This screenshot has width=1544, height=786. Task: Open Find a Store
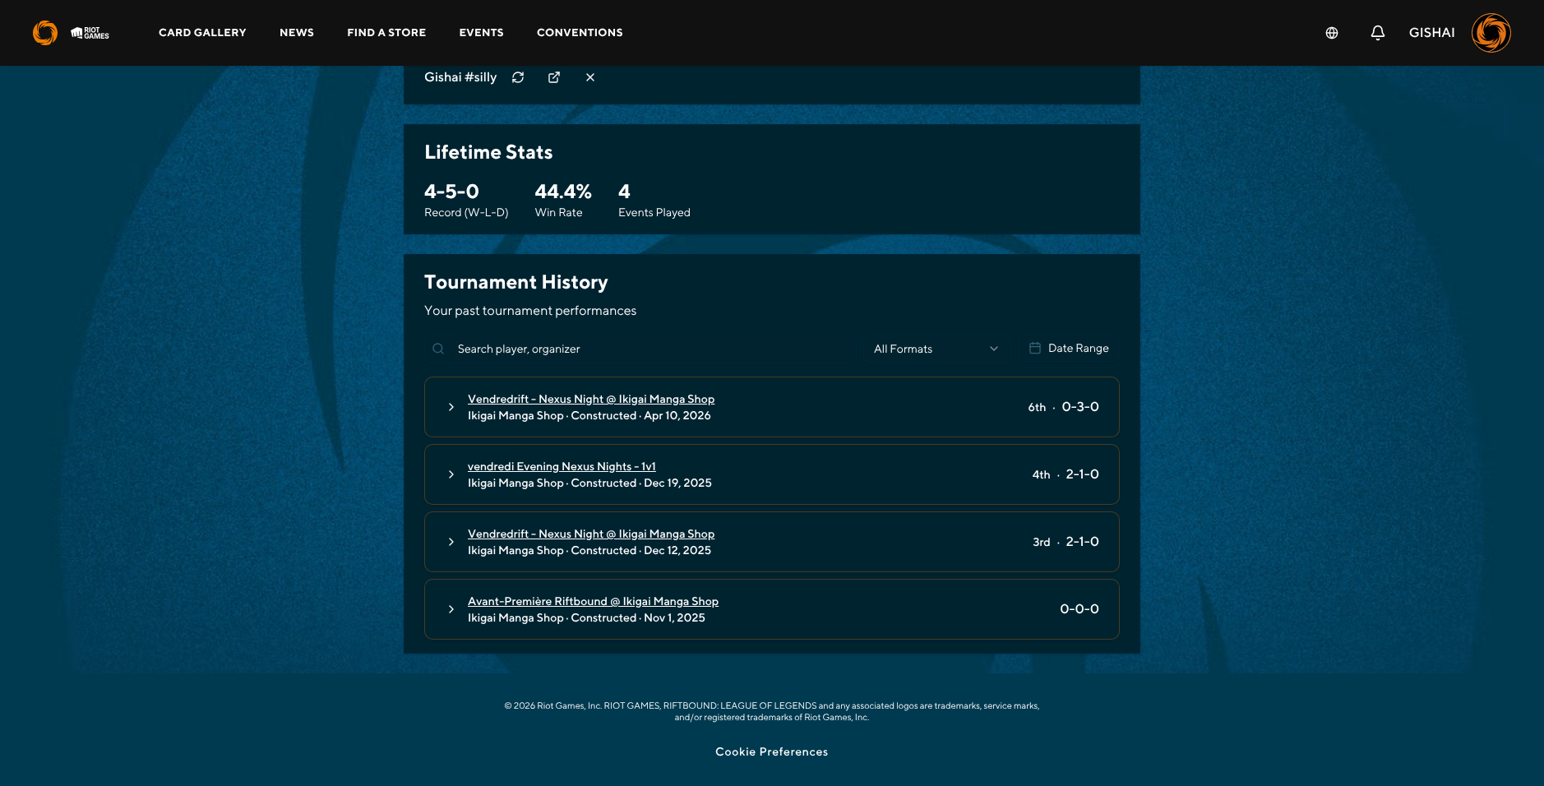point(386,33)
